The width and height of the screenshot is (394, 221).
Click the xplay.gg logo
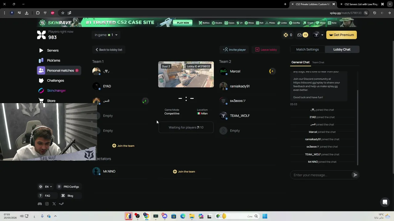pyautogui.click(x=41, y=35)
